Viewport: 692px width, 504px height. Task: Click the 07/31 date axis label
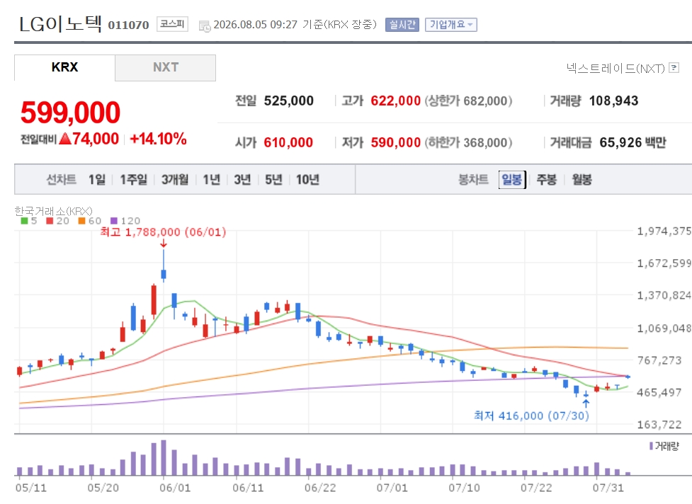click(x=608, y=488)
